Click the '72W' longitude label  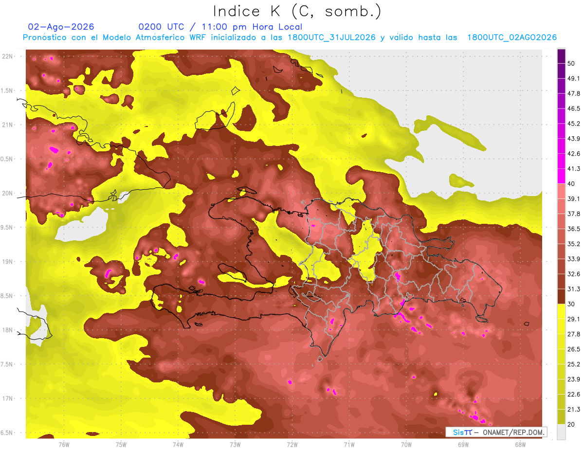pyautogui.click(x=292, y=444)
